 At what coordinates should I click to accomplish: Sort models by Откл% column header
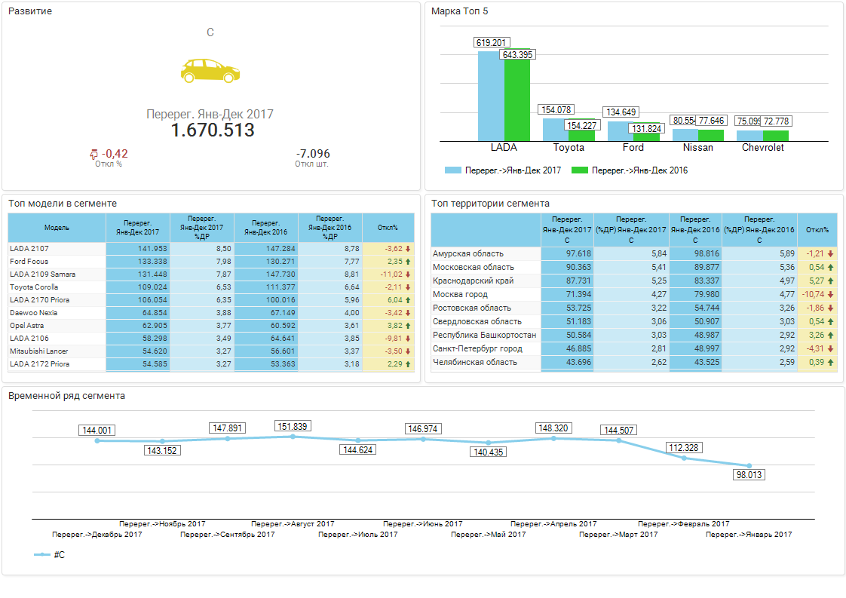tap(388, 228)
